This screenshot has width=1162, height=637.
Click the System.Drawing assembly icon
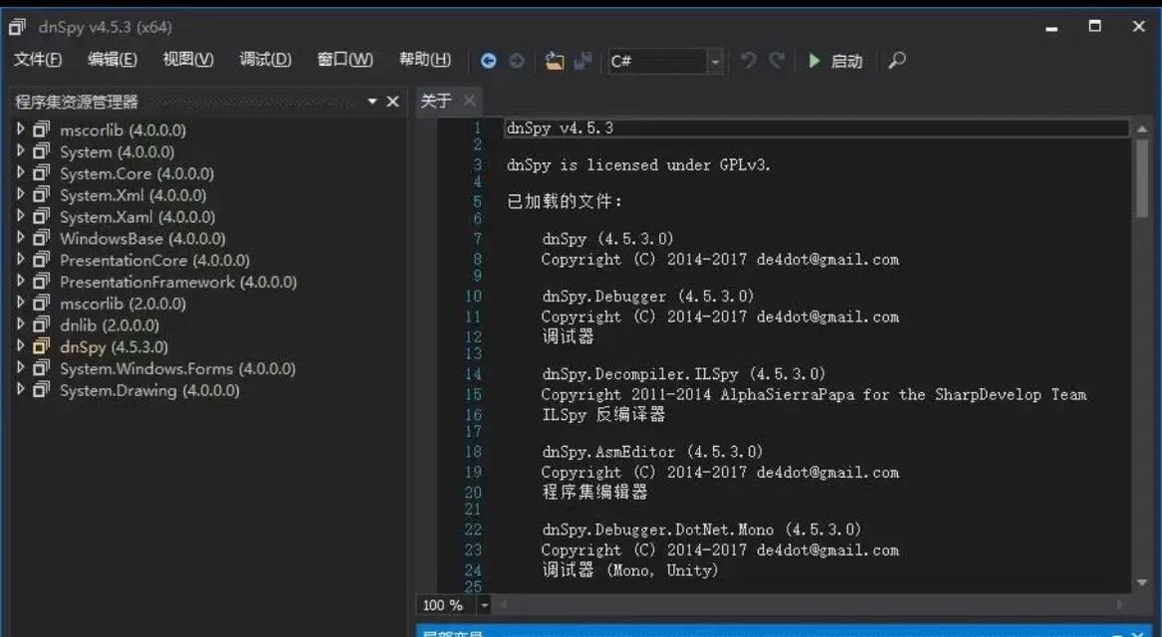pyautogui.click(x=42, y=389)
